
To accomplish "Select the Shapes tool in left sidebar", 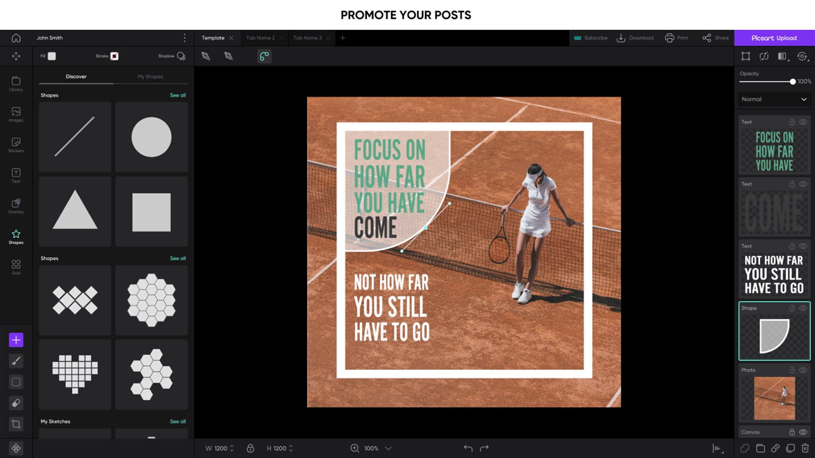I will [x=16, y=236].
